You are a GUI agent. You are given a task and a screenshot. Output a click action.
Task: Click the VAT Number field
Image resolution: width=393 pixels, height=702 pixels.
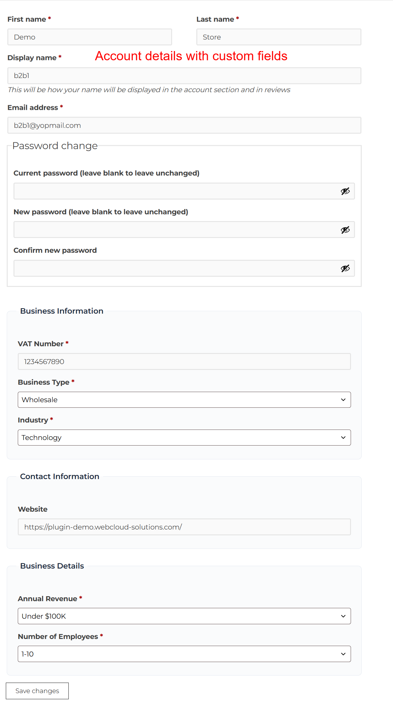pos(184,361)
